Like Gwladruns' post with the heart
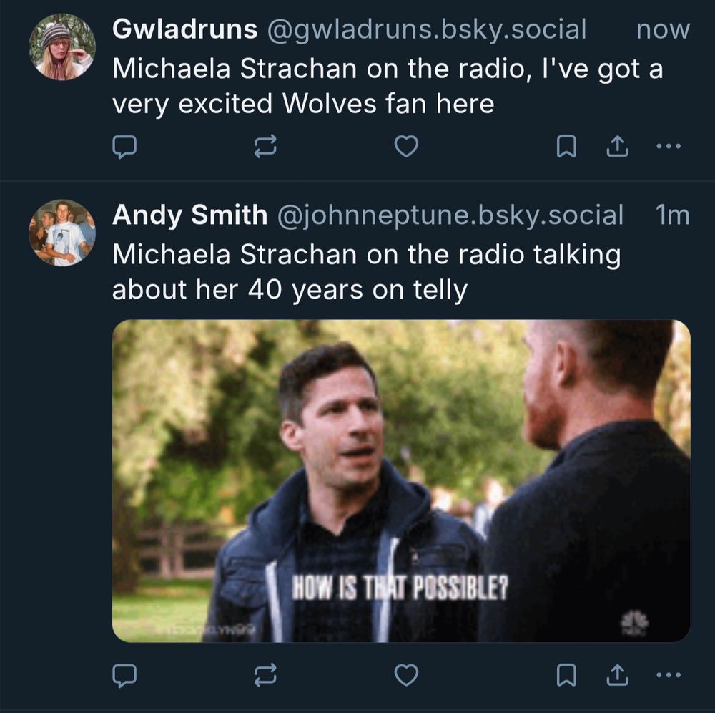Screen dimensions: 715x713 (406, 147)
